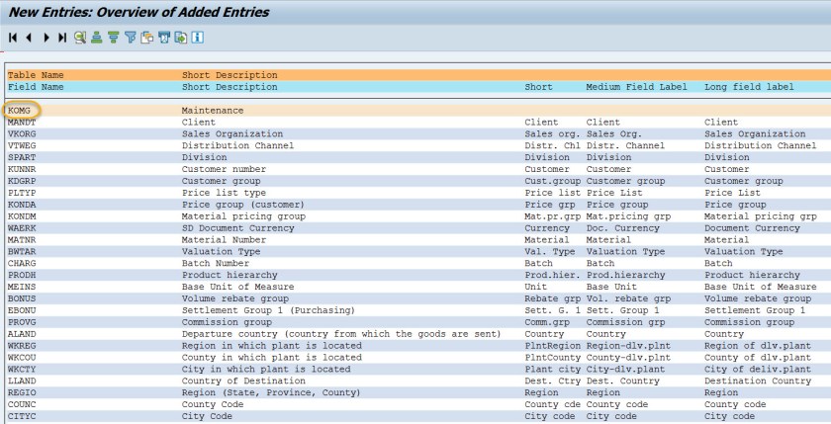Click the export list icon
Screen dimensions: 831x424
click(181, 38)
